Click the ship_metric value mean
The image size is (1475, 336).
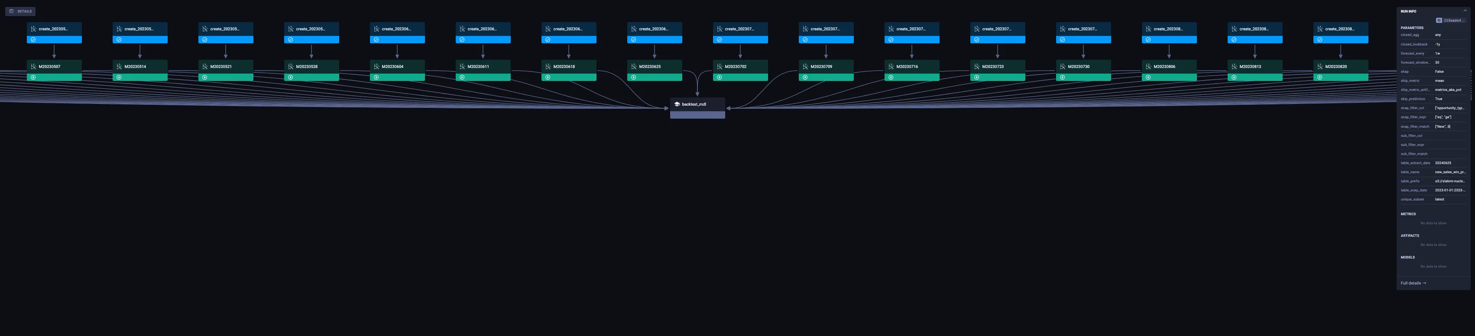click(x=1439, y=81)
